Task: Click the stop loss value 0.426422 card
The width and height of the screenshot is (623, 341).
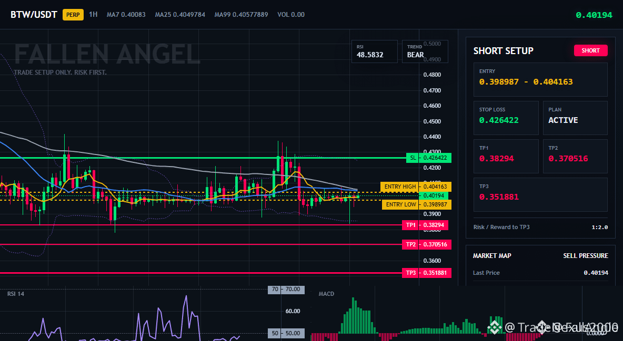Action: [506, 118]
